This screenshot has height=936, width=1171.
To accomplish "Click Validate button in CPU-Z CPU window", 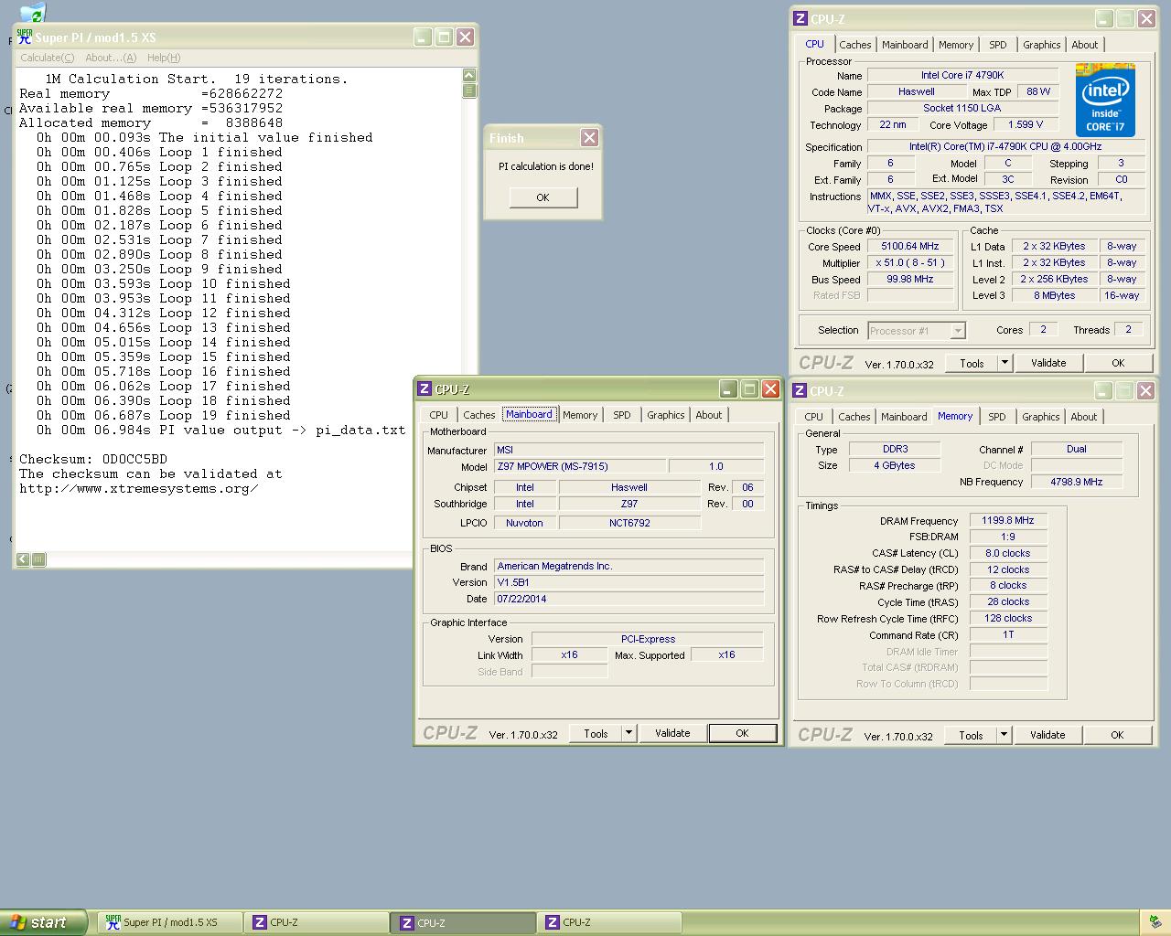I will (x=1048, y=363).
